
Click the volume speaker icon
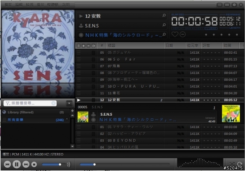[x=69, y=165]
